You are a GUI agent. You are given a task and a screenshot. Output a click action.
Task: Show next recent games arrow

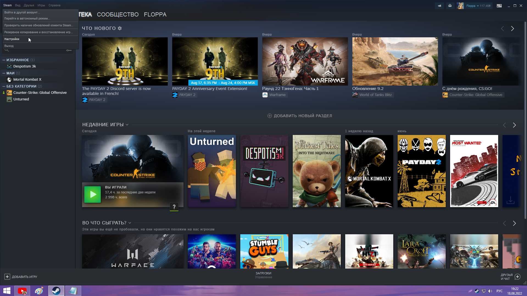point(514,125)
